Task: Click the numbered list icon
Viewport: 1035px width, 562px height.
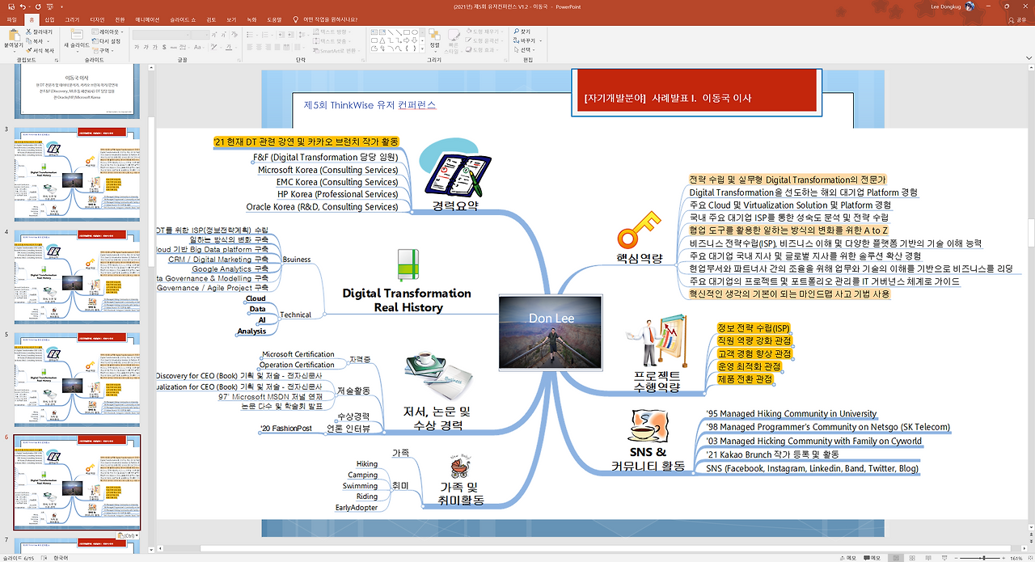Action: [265, 35]
